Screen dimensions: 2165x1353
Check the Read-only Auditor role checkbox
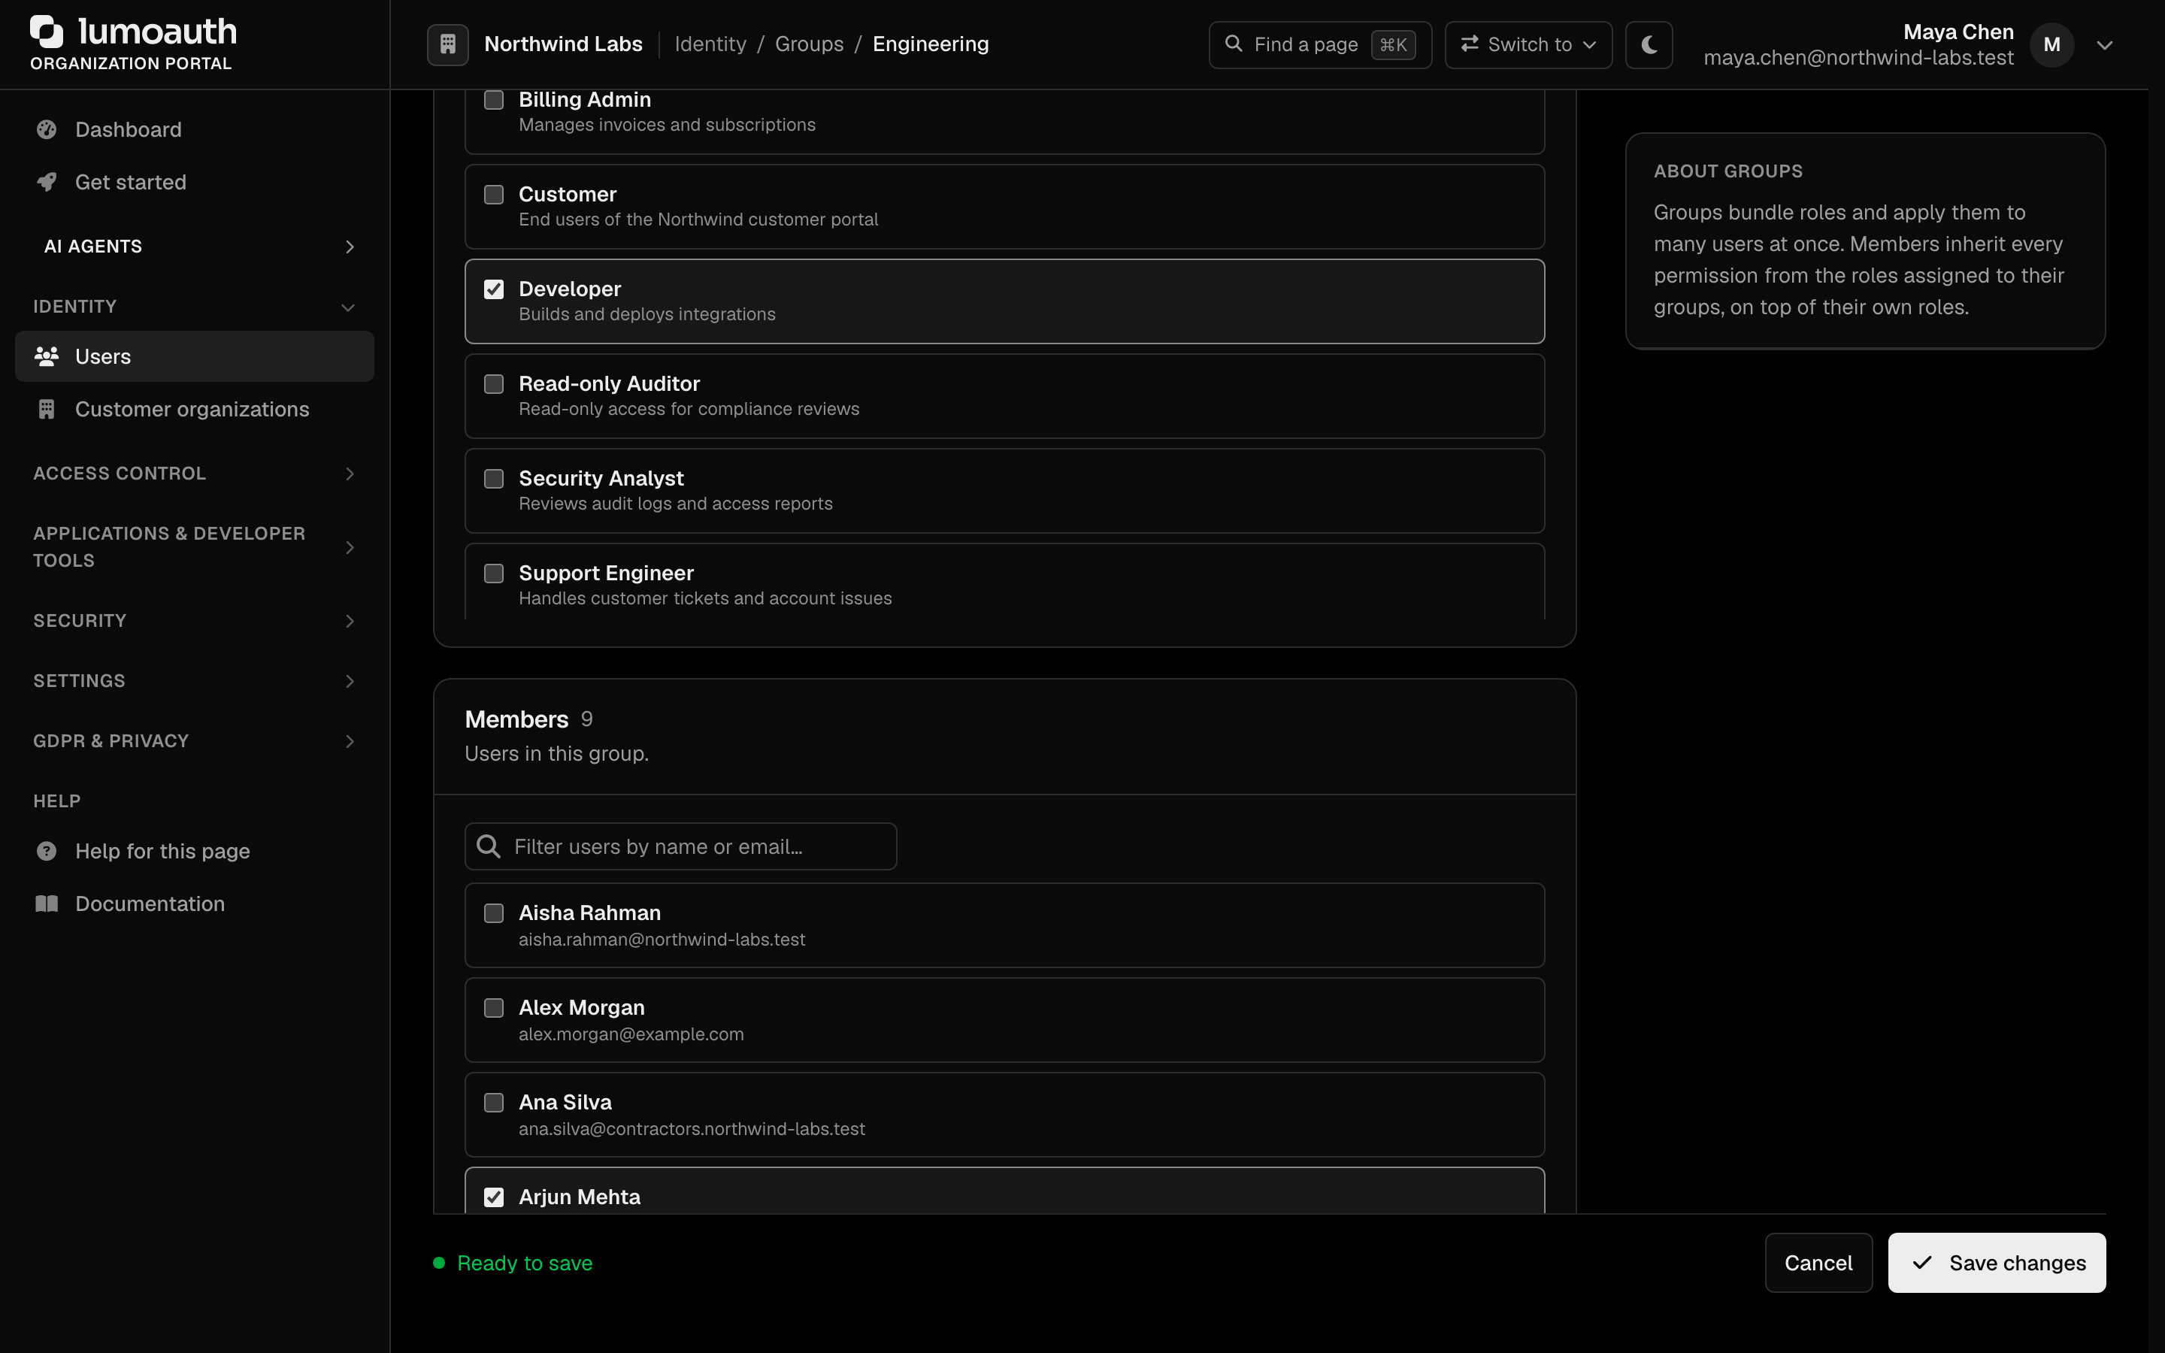pyautogui.click(x=494, y=385)
